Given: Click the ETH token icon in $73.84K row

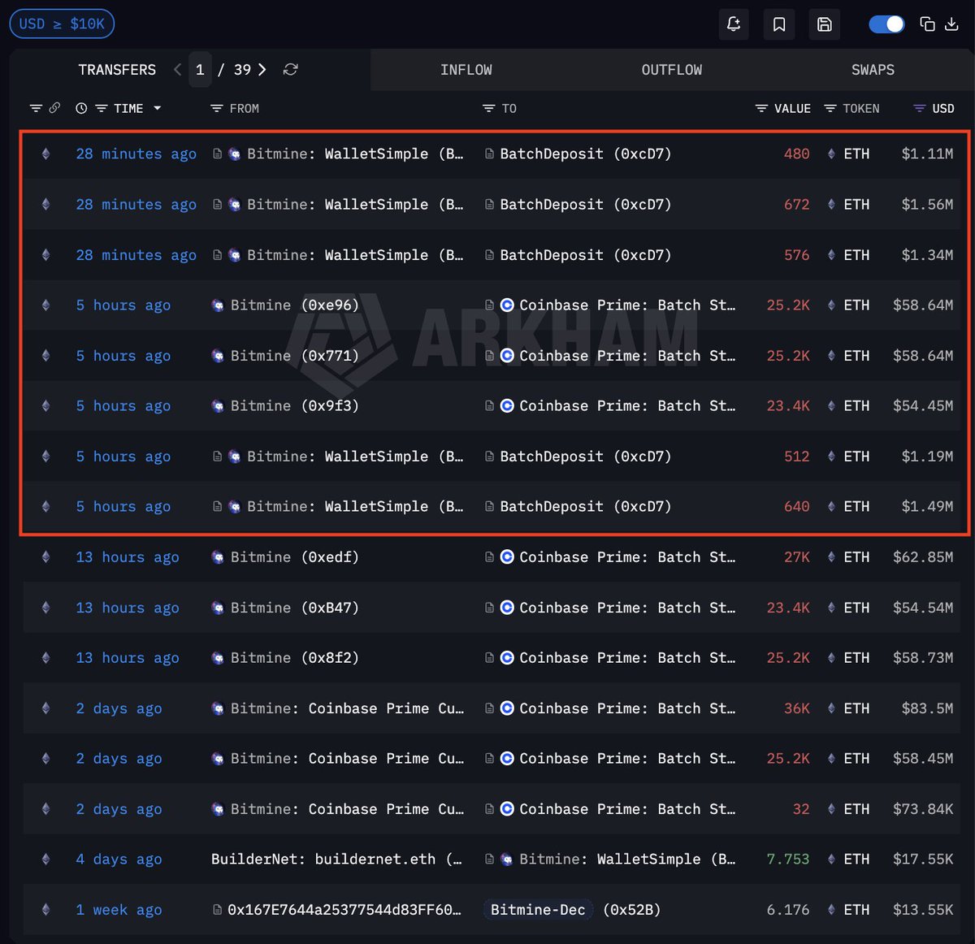Looking at the screenshot, I should pos(831,808).
